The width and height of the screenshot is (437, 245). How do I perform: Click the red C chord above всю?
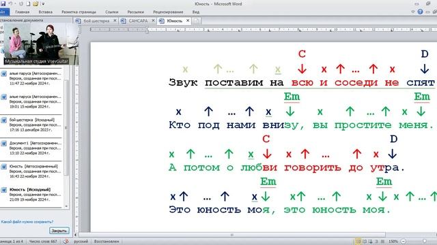point(302,54)
